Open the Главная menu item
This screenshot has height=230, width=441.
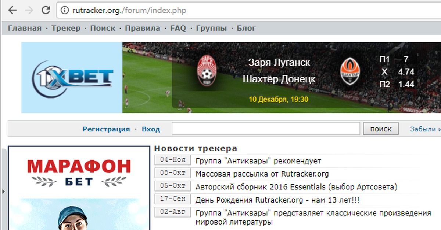[25, 28]
